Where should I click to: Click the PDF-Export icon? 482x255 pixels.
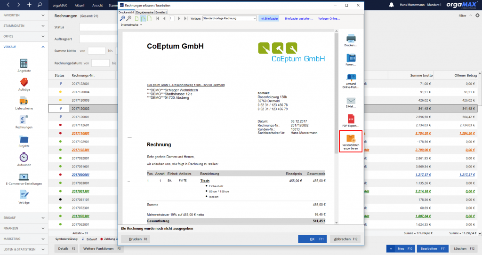(351, 119)
